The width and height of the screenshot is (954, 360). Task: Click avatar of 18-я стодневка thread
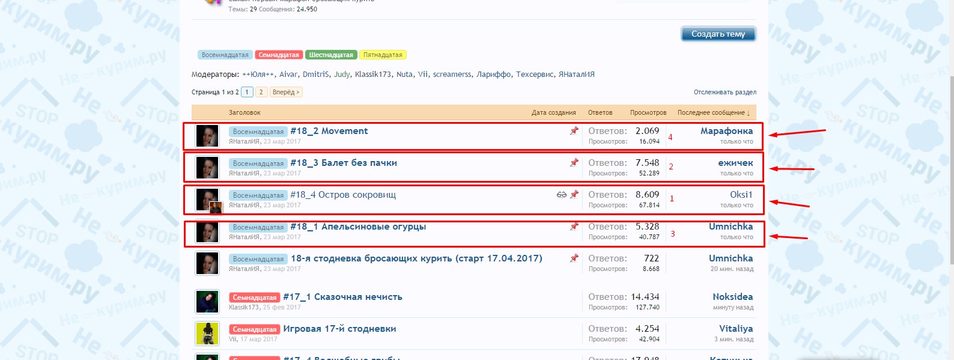coord(207,263)
